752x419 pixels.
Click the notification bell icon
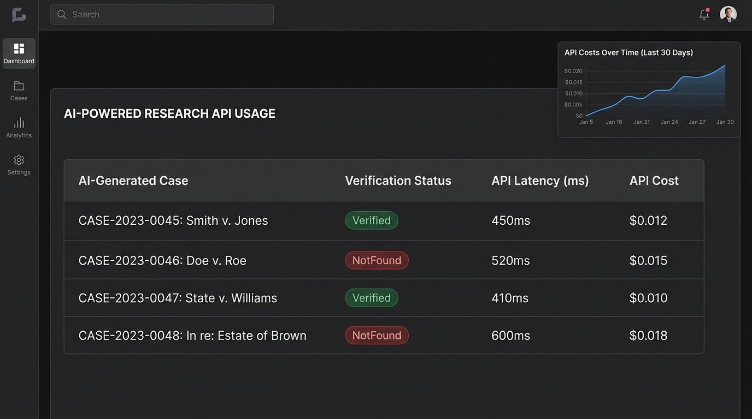pyautogui.click(x=704, y=15)
